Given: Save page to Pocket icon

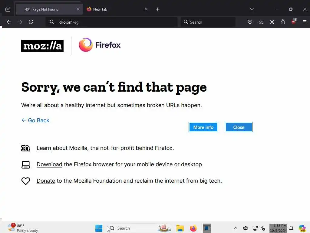Looking at the screenshot, I should pos(250,22).
